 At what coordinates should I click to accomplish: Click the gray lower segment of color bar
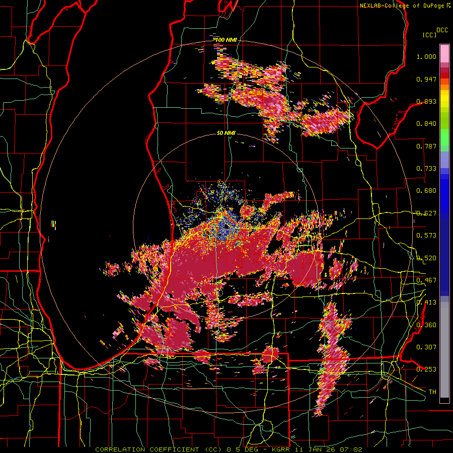point(444,350)
